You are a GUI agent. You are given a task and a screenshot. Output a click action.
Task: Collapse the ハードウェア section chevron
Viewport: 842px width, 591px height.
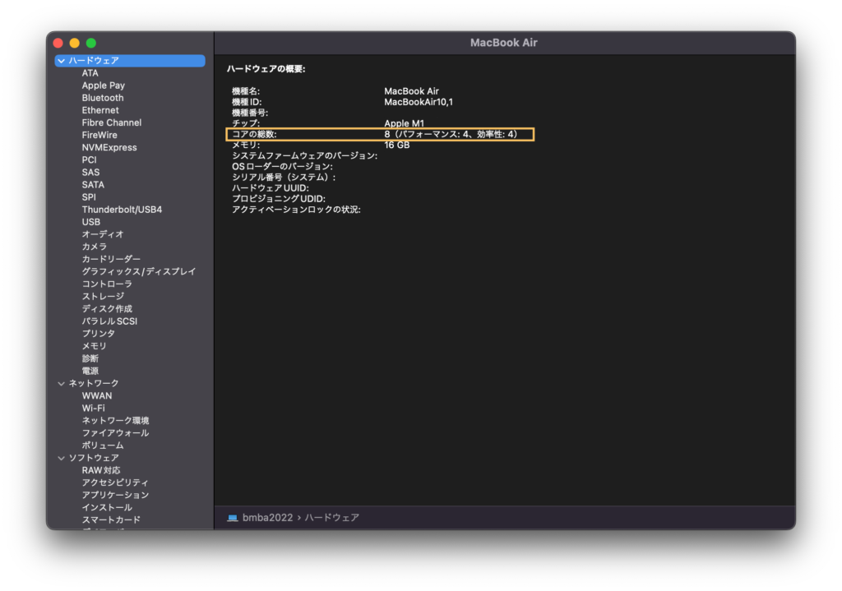pos(61,61)
